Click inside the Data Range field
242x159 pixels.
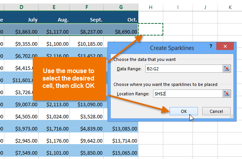click(184, 69)
